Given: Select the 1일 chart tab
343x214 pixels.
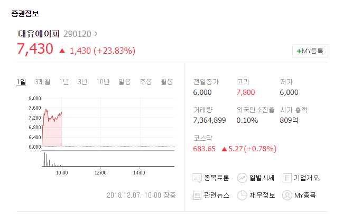Looking at the screenshot, I should click(x=21, y=82).
